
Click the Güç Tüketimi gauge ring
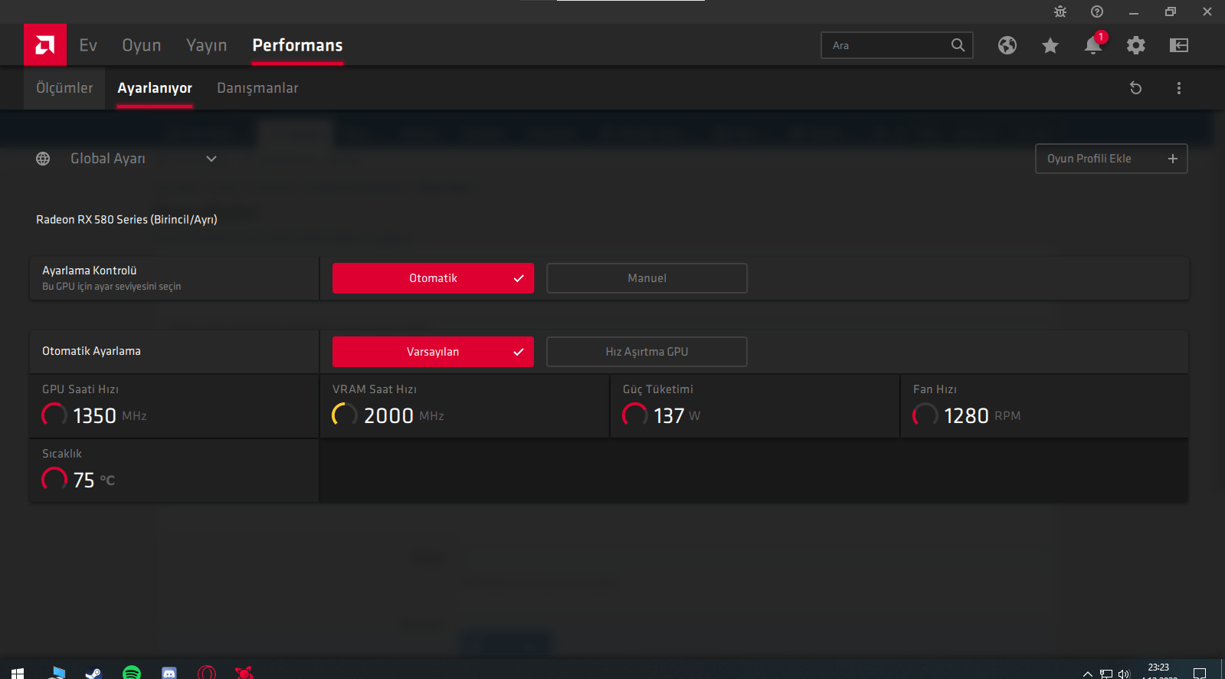point(634,415)
